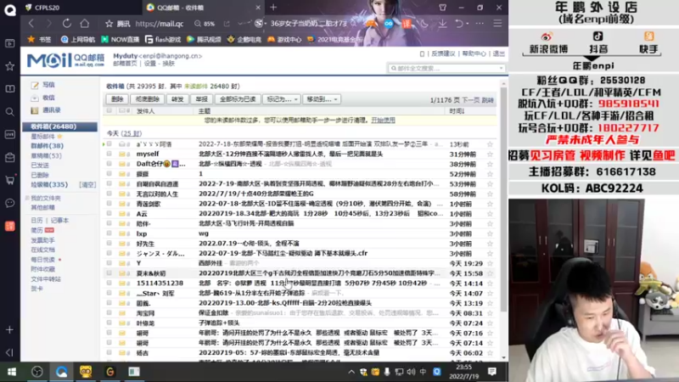Screen dimensions: 679x382
Task: Toggle night mode moon icon
Action: coord(424,24)
